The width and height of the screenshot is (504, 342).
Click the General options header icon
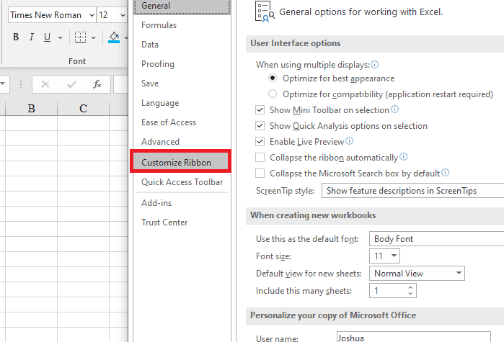click(265, 12)
